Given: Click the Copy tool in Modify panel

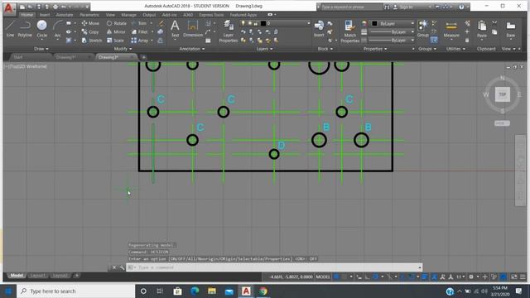Looking at the screenshot, I should pyautogui.click(x=90, y=31).
